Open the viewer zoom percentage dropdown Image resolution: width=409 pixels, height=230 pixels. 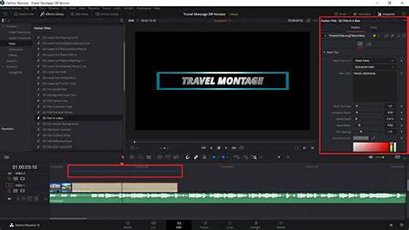point(132,21)
